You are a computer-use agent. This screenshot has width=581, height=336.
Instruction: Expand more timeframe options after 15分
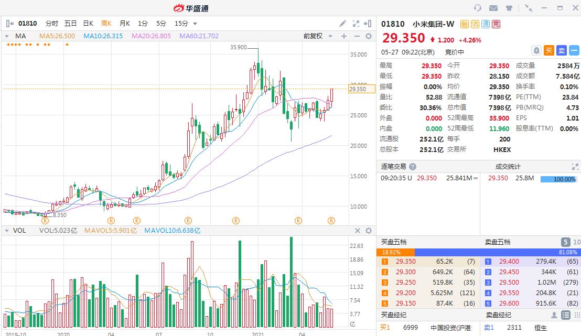195,24
